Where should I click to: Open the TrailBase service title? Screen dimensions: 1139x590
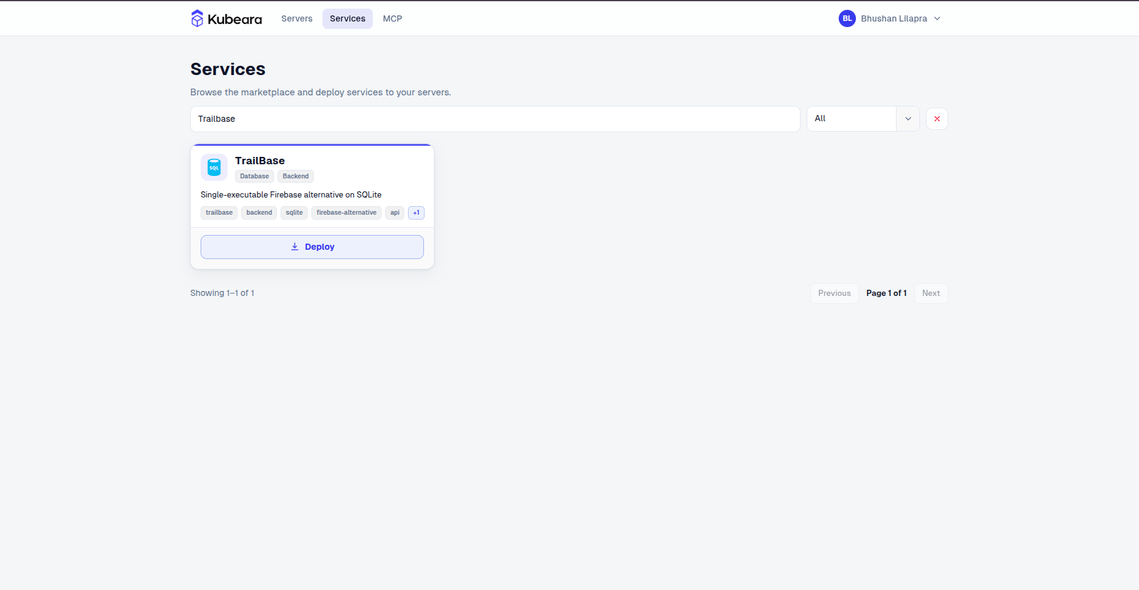pos(260,161)
